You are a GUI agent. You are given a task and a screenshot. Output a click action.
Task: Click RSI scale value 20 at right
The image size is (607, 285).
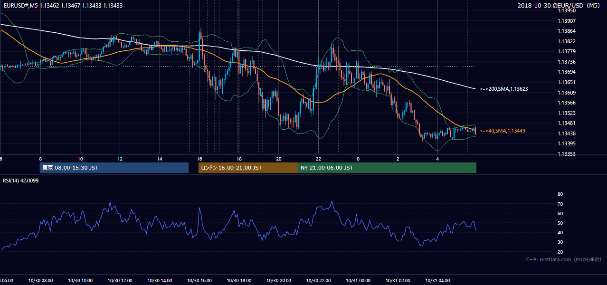pos(560,252)
